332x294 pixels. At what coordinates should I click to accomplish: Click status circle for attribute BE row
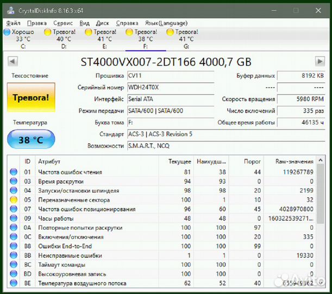[14, 283]
